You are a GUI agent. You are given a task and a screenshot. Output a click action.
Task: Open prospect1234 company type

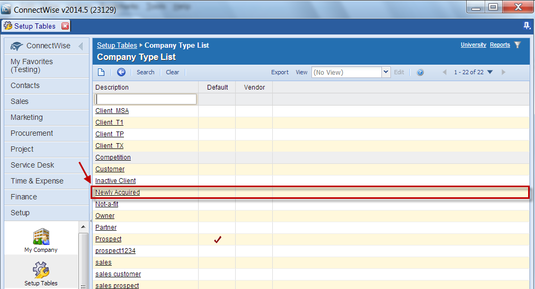[x=115, y=250]
